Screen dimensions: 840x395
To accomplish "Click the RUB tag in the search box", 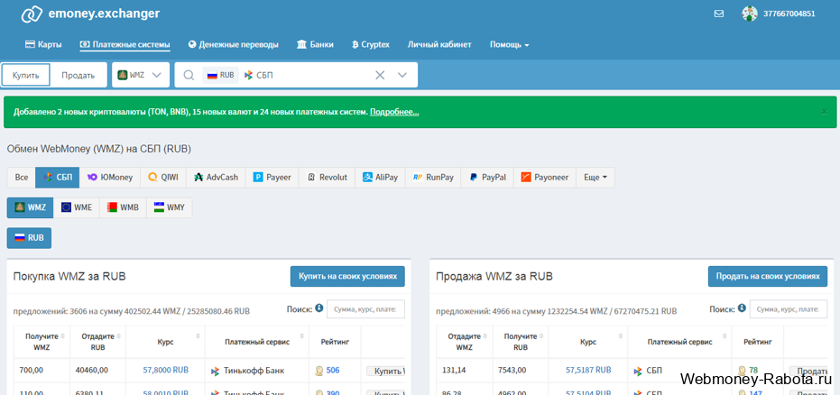I will 220,75.
